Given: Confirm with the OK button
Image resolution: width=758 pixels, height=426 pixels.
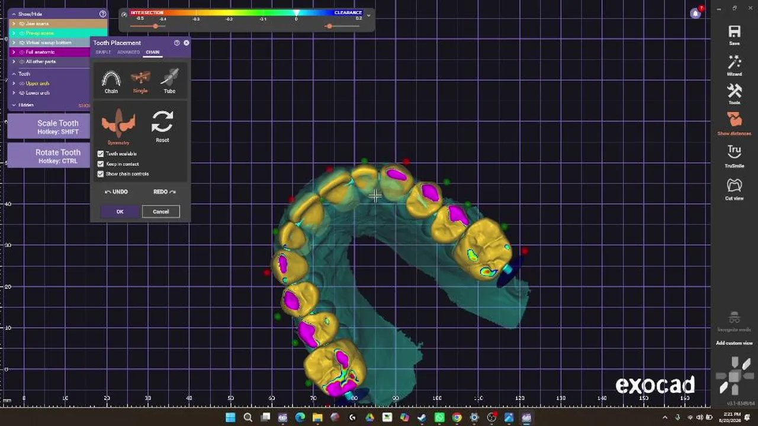Looking at the screenshot, I should (x=120, y=212).
